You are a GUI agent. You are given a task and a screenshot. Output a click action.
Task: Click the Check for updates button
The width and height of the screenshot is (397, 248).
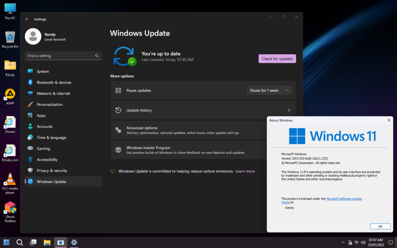pyautogui.click(x=277, y=59)
